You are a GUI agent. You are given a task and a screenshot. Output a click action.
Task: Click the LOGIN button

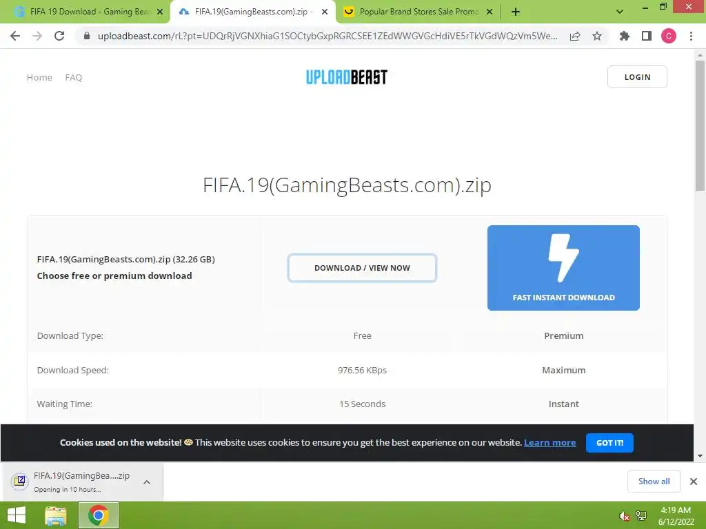[x=637, y=77]
